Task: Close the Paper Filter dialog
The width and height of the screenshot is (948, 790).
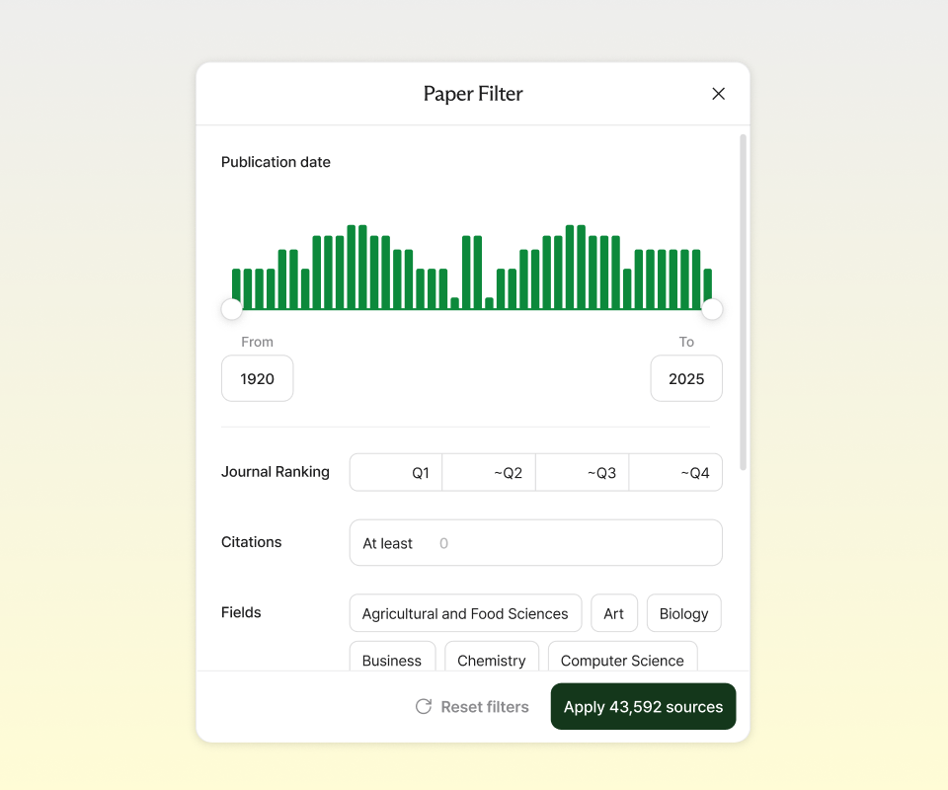Action: coord(718,93)
